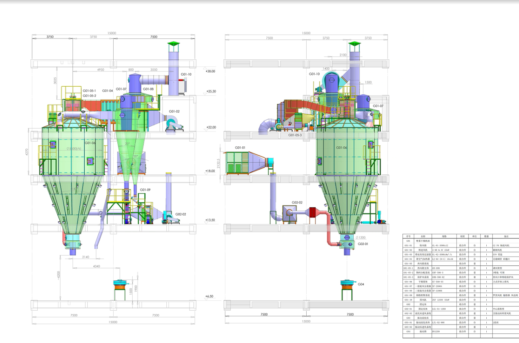Select the +13.50 elevation marker
519x343 pixels.
(x=210, y=220)
